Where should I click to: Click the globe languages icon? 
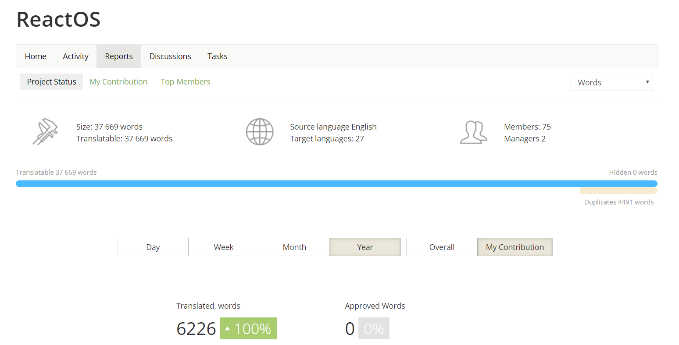[x=260, y=132]
